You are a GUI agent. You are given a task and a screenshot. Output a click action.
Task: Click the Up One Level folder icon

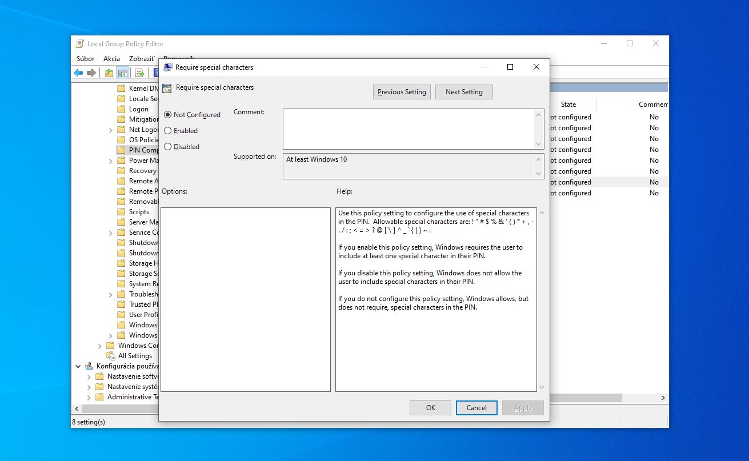(109, 73)
